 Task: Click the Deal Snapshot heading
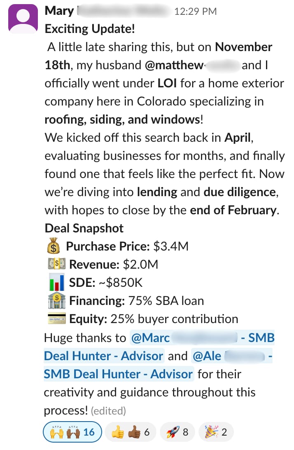click(84, 228)
